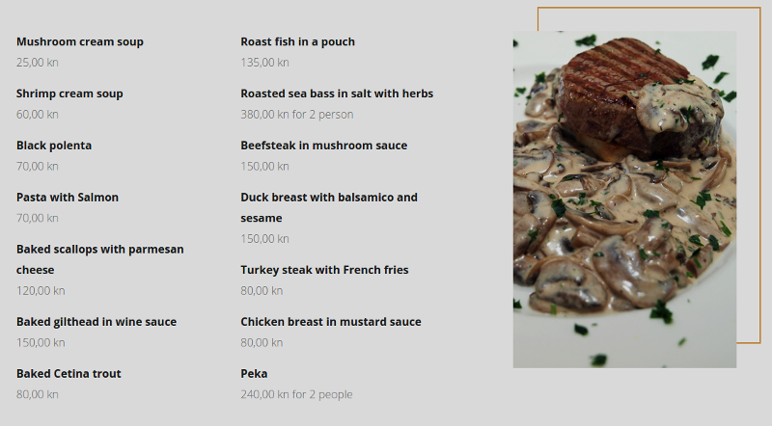Select the Shrimp cream soup dish title

pyautogui.click(x=69, y=94)
